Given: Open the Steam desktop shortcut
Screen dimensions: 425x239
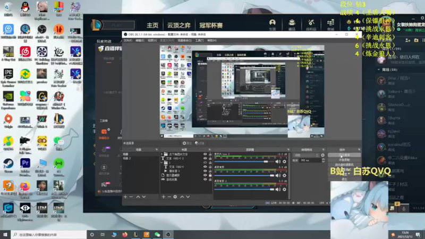Looking at the screenshot, I should (x=8, y=166).
